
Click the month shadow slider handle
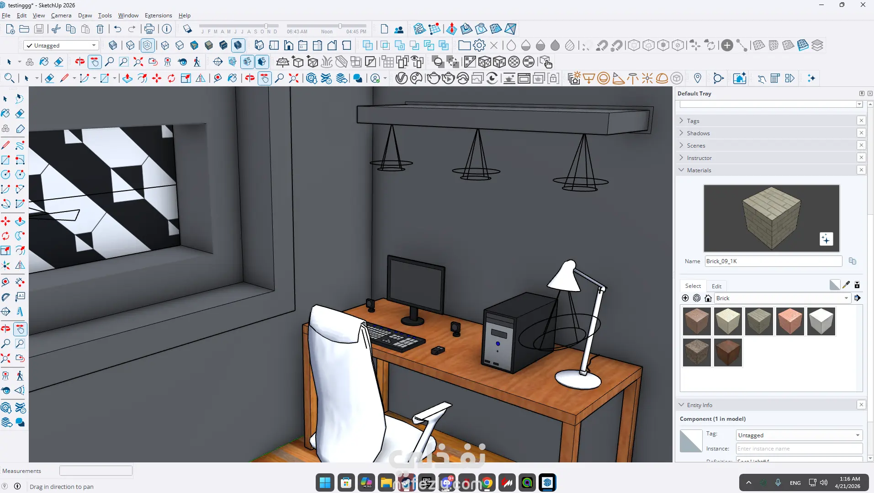266,26
